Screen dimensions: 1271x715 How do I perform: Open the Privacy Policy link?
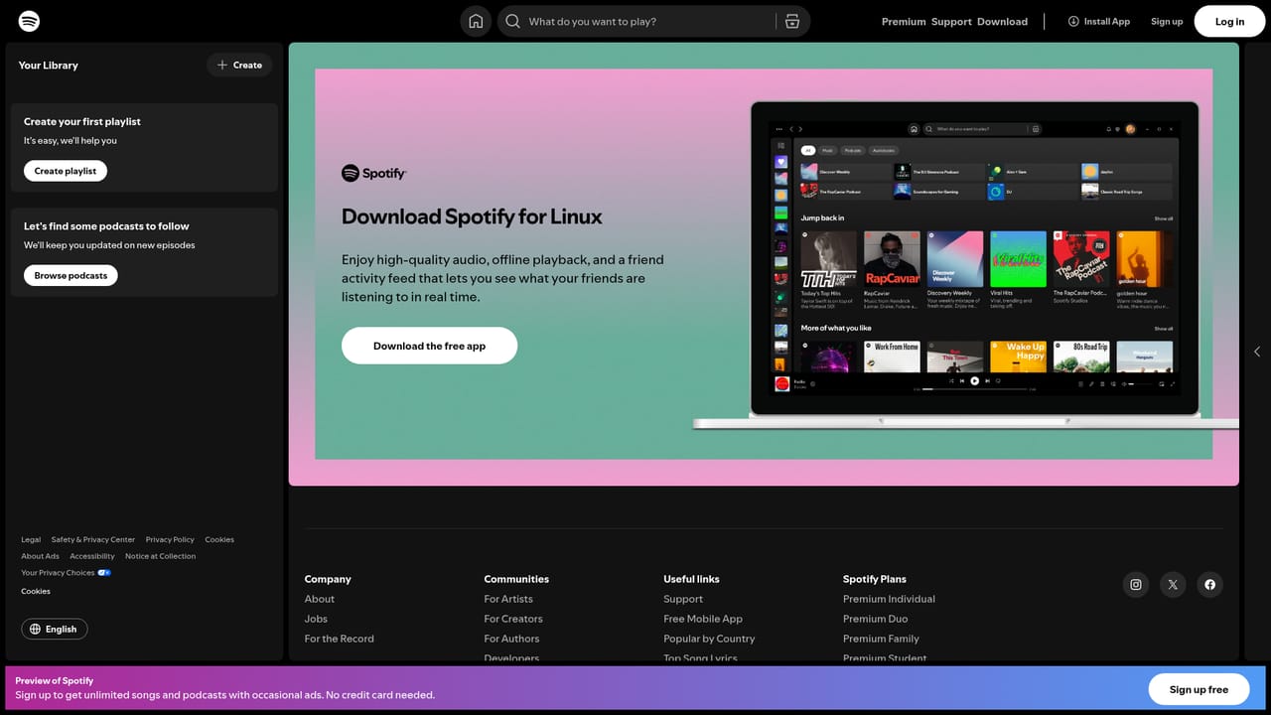coord(170,539)
